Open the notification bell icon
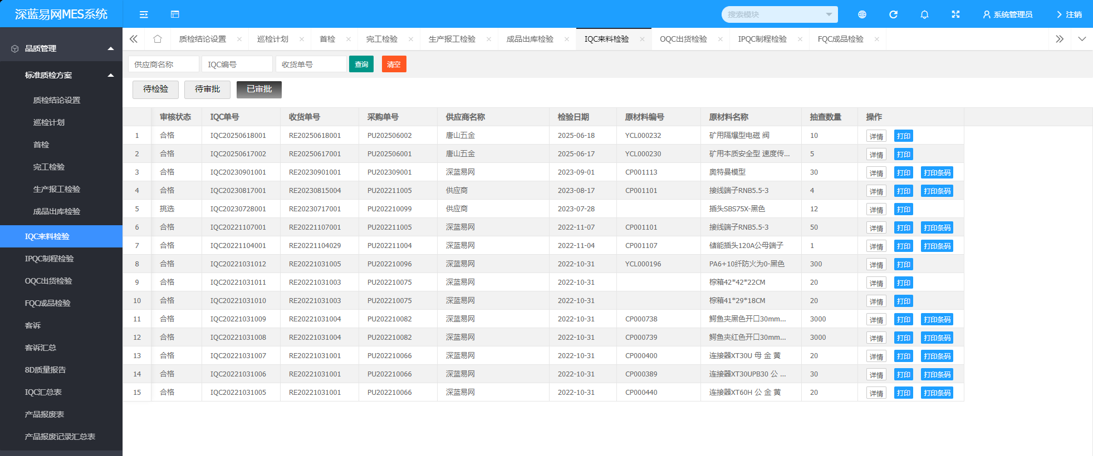Viewport: 1093px width, 456px height. point(924,14)
